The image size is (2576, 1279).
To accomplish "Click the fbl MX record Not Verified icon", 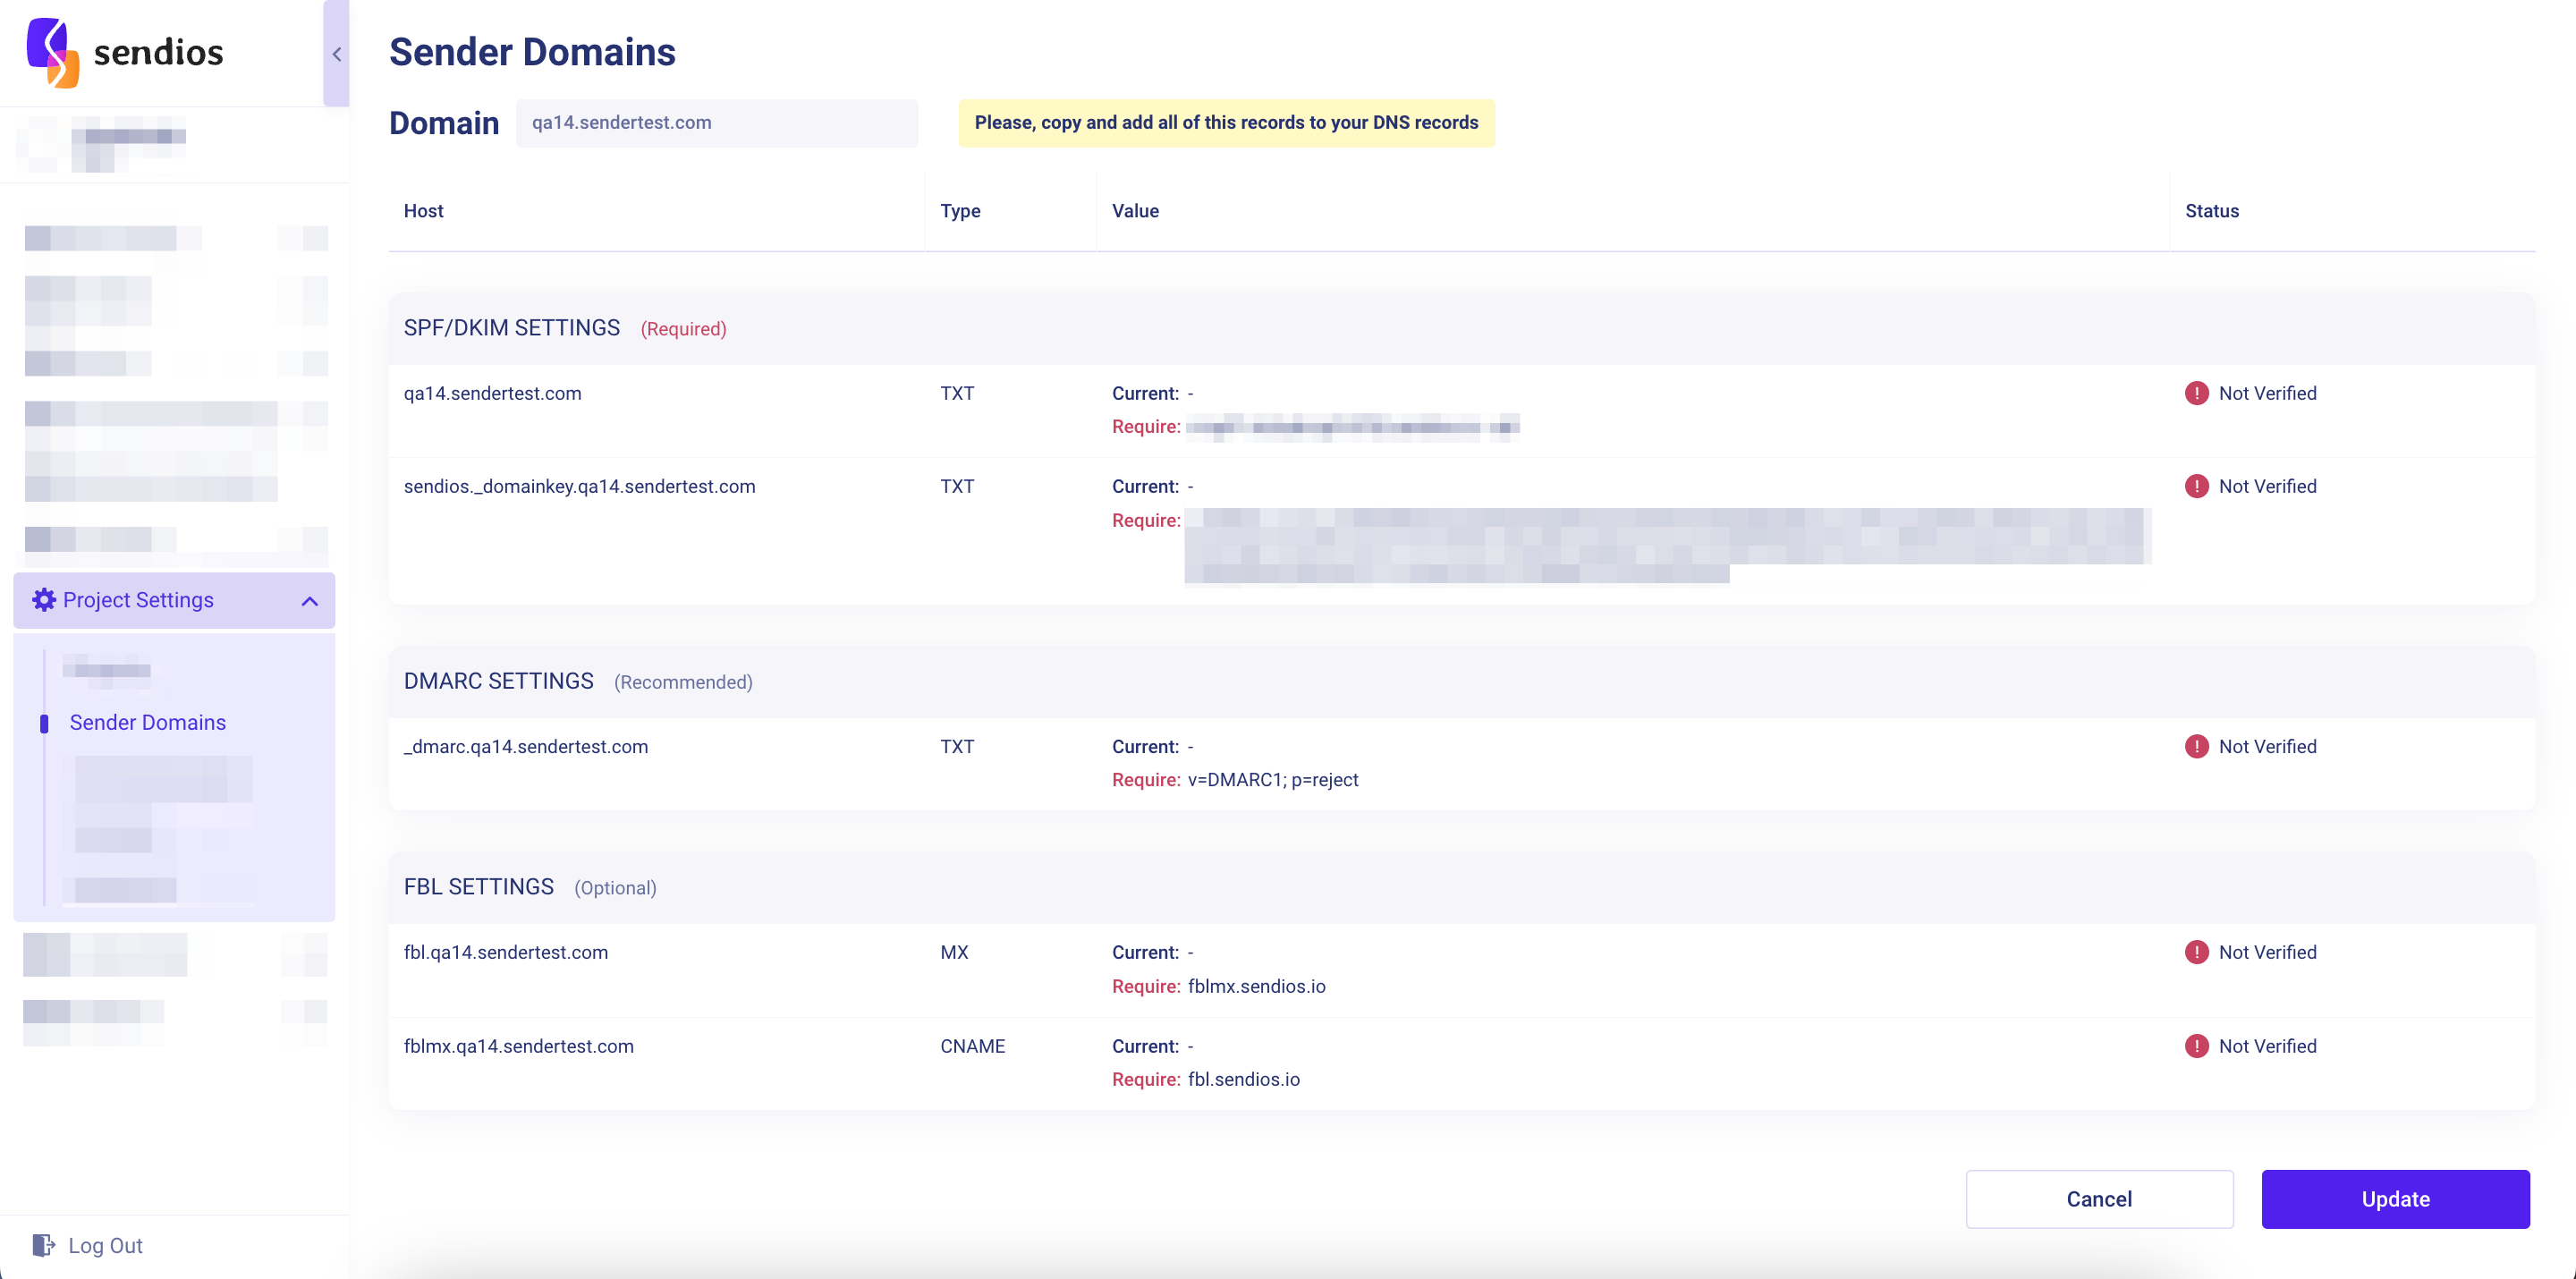I will pyautogui.click(x=2196, y=952).
